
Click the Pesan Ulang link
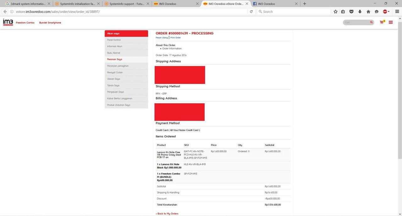(x=162, y=38)
